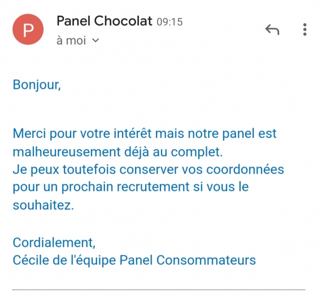Click the red P sender avatar
The width and height of the screenshot is (322, 297).
[x=28, y=29]
